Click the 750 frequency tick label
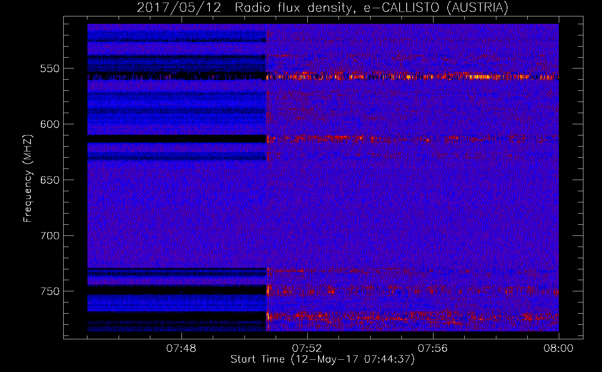602x372 pixels. 50,291
